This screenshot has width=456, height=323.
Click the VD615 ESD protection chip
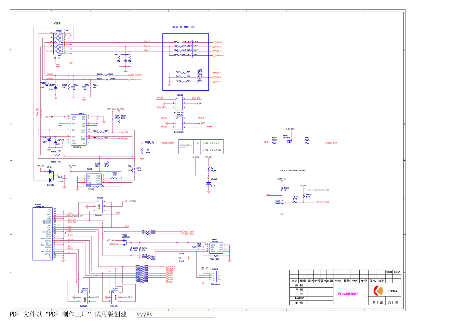[x=99, y=206]
